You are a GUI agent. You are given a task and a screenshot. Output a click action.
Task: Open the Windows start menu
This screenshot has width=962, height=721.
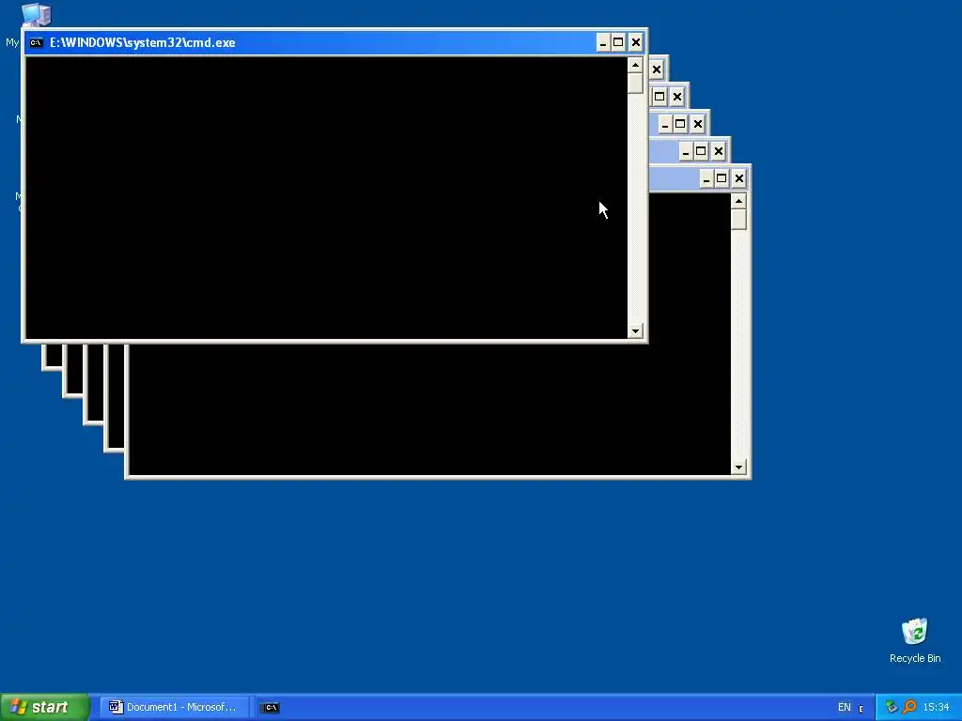(x=45, y=708)
